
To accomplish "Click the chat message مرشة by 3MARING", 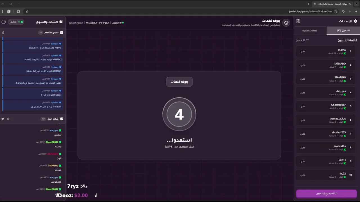I will 58,170.
